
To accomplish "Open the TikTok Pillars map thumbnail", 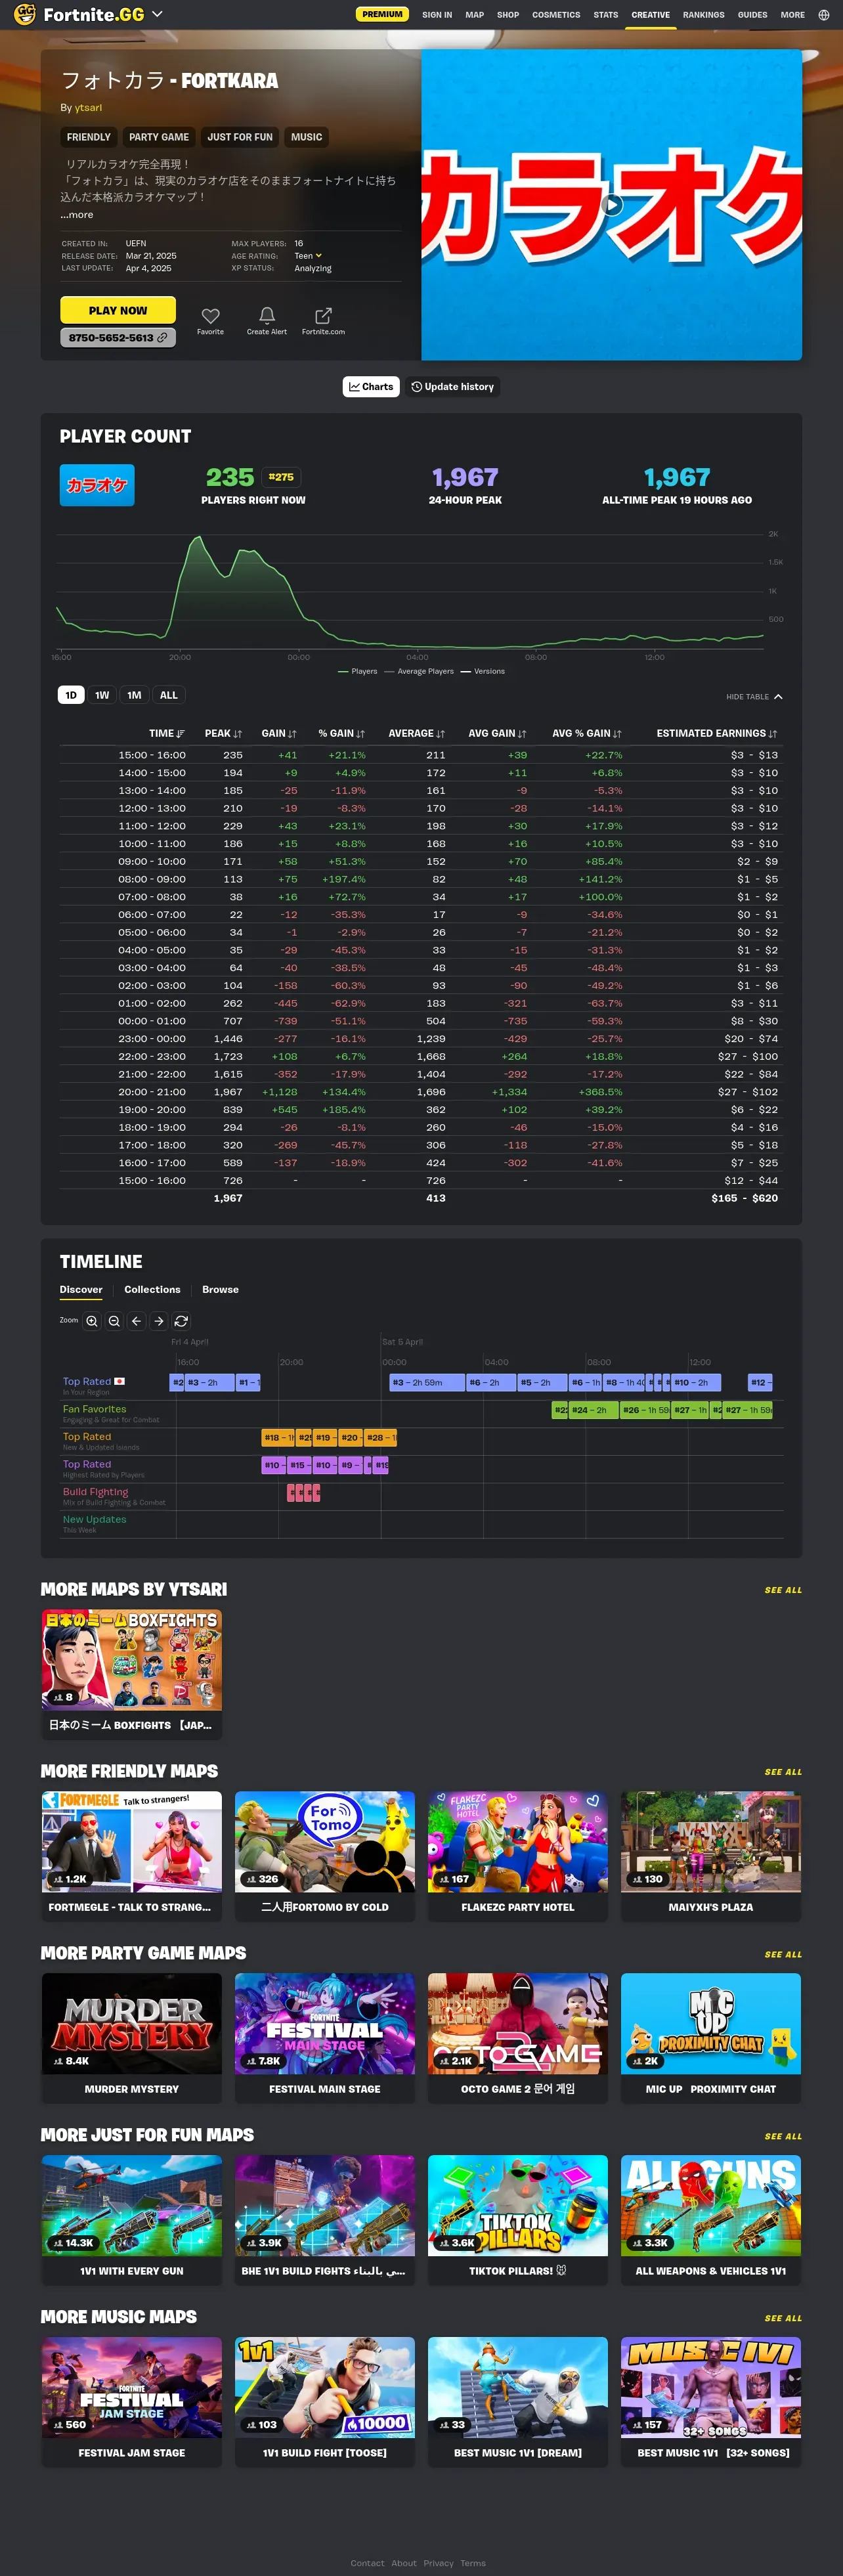I will (518, 2205).
